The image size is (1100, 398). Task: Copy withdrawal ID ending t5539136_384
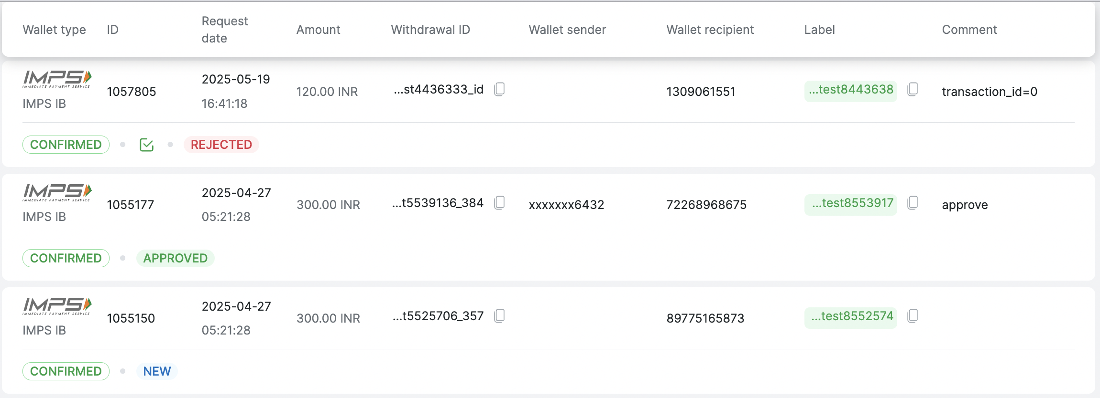click(x=499, y=203)
